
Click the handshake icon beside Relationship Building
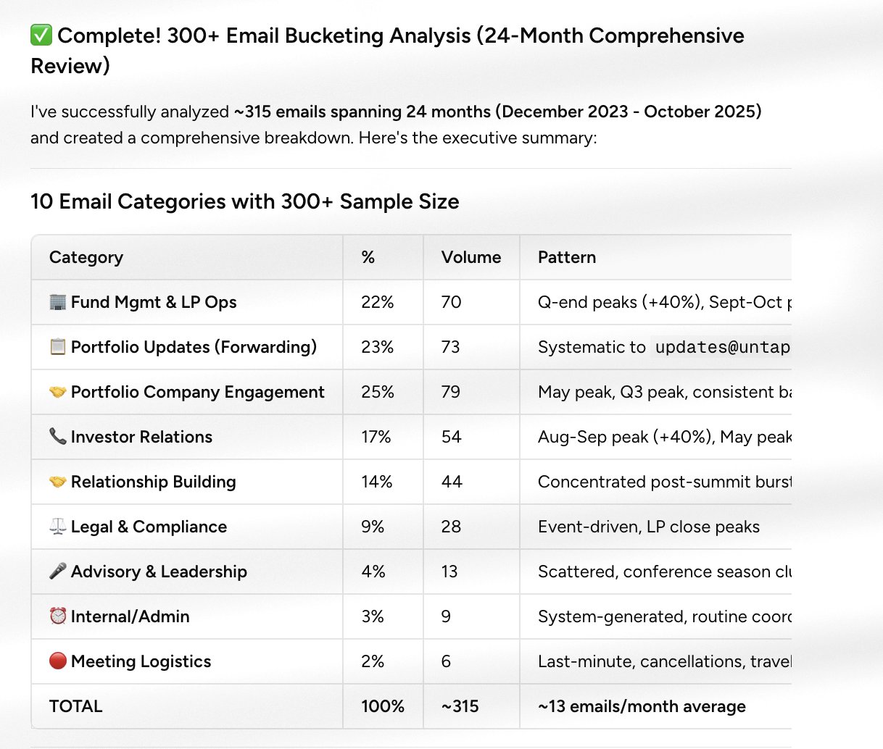[x=57, y=482]
